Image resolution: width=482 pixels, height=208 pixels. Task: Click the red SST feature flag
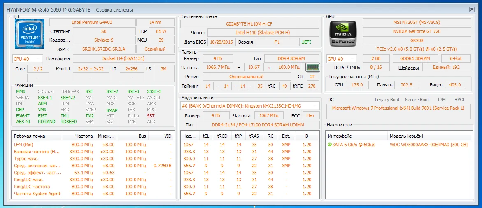[151, 116]
